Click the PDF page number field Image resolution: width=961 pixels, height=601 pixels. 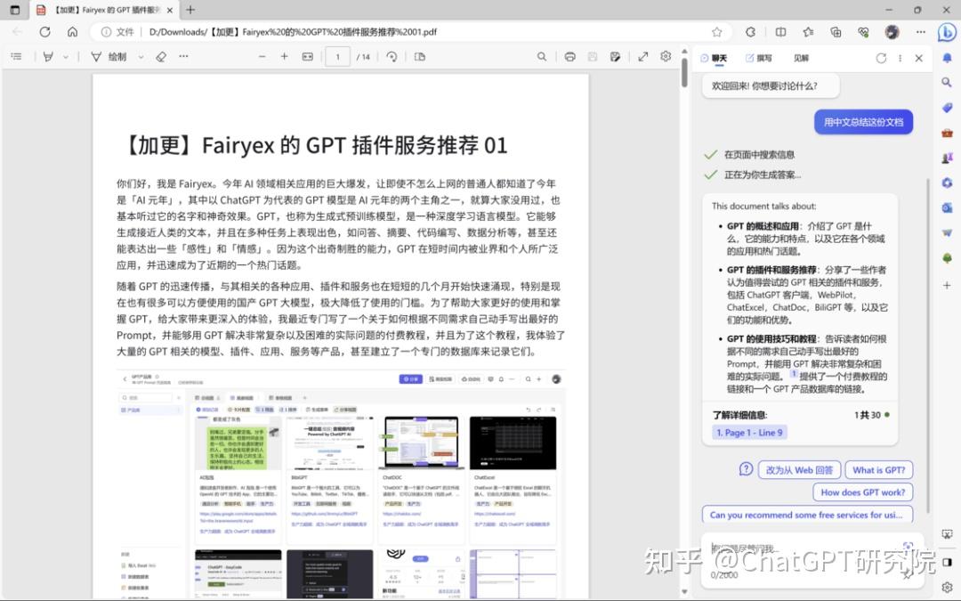pos(338,56)
